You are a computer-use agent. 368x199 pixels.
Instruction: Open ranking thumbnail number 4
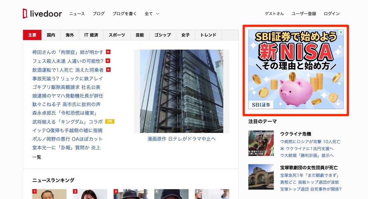(x=171, y=194)
